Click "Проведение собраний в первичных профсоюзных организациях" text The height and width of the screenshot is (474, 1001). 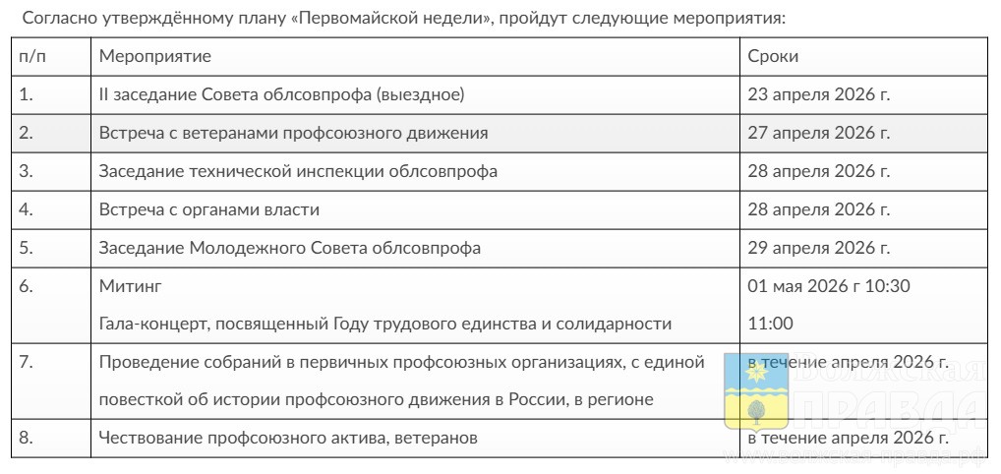point(402,362)
